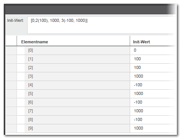
Task: Select array element [9] row
Action: coord(90,128)
